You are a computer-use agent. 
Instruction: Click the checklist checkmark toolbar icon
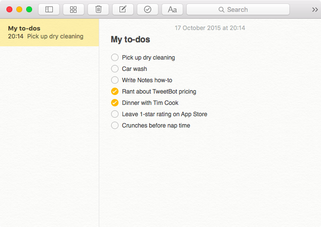pyautogui.click(x=148, y=9)
